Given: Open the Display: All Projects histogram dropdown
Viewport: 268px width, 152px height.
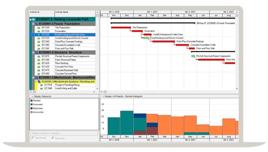Looking at the screenshot, I should tap(103, 96).
